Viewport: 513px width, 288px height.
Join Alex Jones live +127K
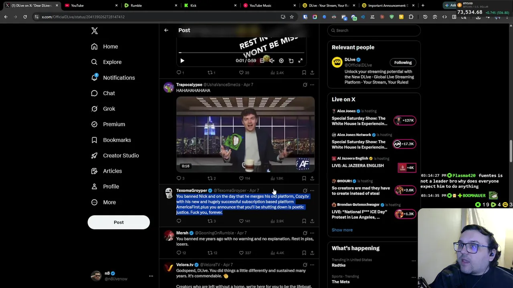[405, 120]
